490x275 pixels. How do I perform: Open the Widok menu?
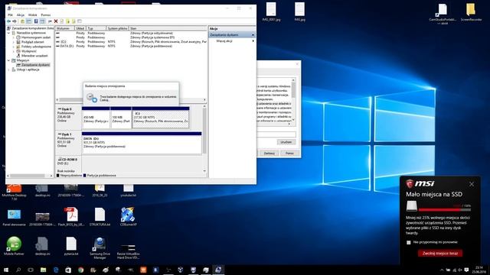[32, 15]
